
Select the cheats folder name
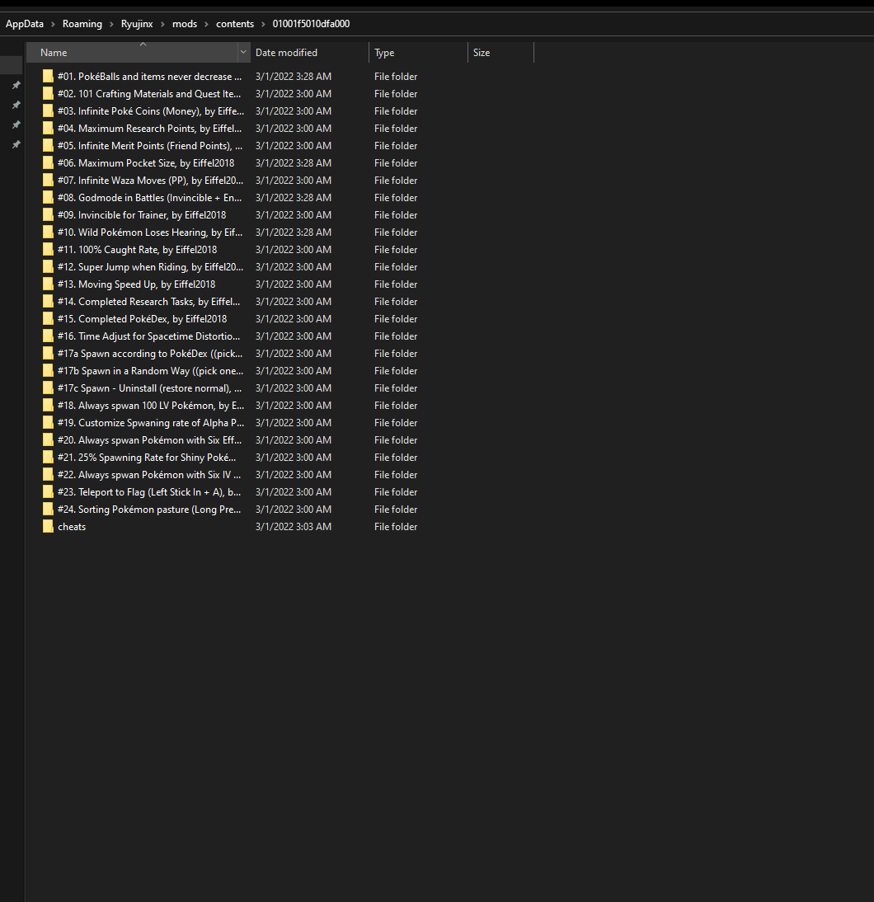point(72,526)
